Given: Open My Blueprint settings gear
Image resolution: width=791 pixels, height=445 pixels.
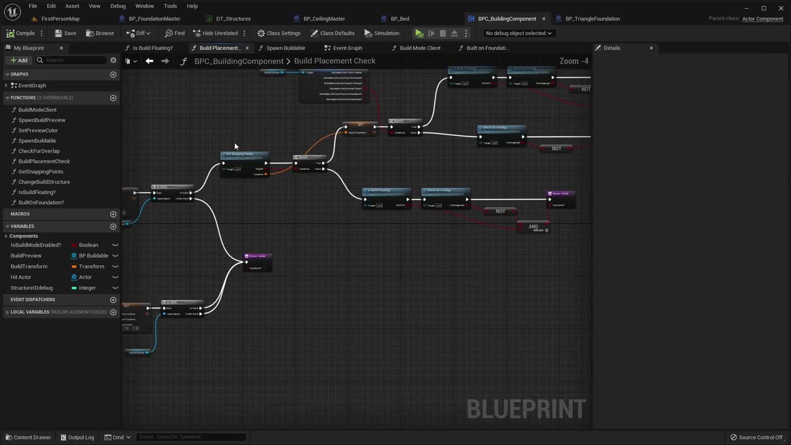Looking at the screenshot, I should [x=113, y=60].
